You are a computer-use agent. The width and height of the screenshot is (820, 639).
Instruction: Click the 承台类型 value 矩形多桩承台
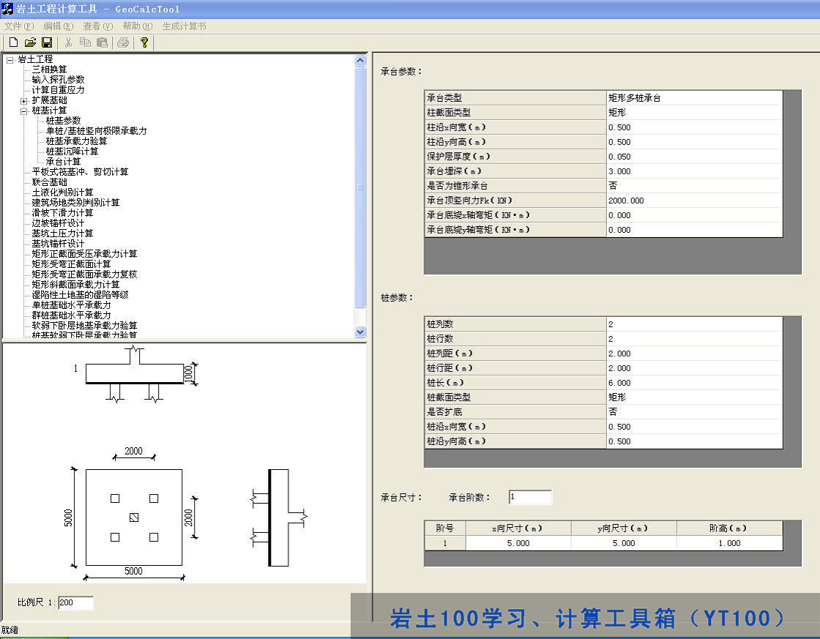(x=695, y=98)
